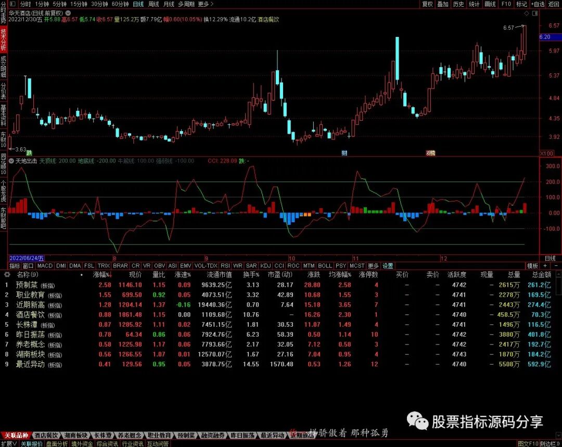
Task: Add stock via +自选 button
Action: pyautogui.click(x=538, y=4)
